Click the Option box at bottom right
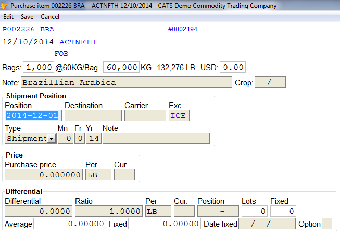Screen dimensions: 340x235 (327, 224)
